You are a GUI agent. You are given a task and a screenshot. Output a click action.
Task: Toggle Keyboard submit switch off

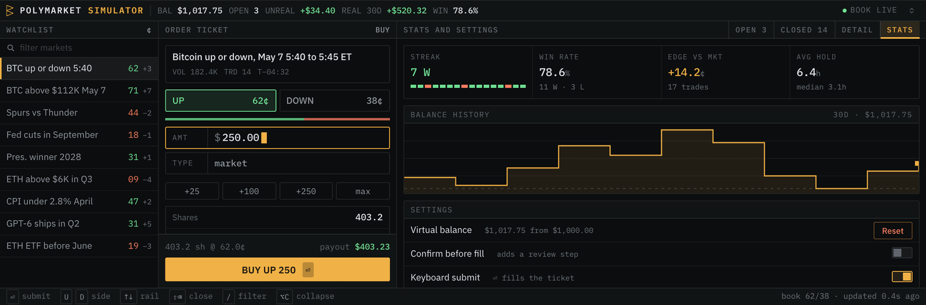[x=902, y=277]
